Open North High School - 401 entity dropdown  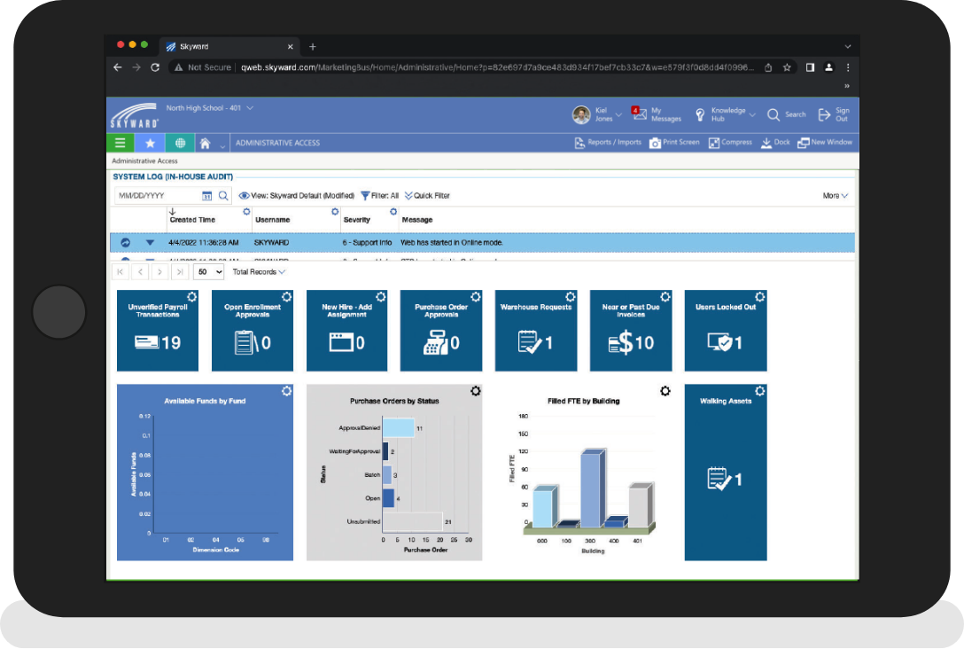coord(210,108)
